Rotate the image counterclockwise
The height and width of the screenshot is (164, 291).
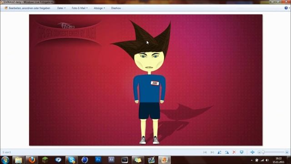[220, 152]
